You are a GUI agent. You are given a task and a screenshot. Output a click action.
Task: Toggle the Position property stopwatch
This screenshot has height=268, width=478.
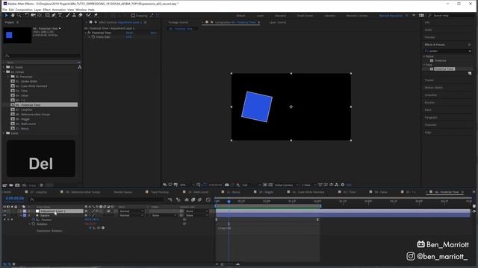point(34,220)
